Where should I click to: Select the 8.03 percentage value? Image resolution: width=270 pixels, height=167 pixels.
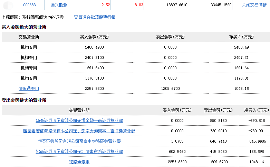[x=139, y=5]
